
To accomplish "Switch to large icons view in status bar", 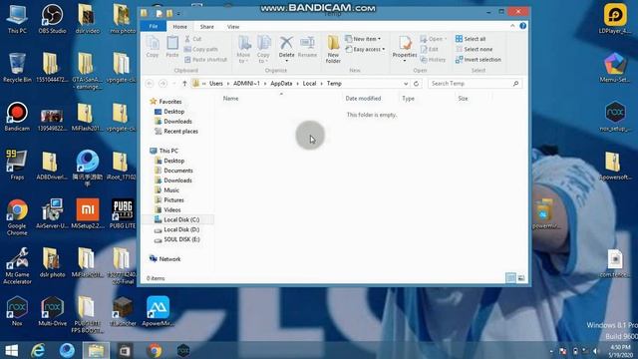I will point(520,278).
